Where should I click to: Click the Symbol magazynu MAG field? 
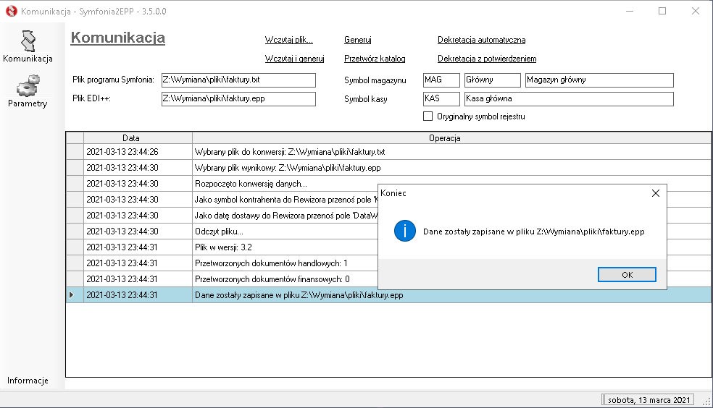click(441, 80)
